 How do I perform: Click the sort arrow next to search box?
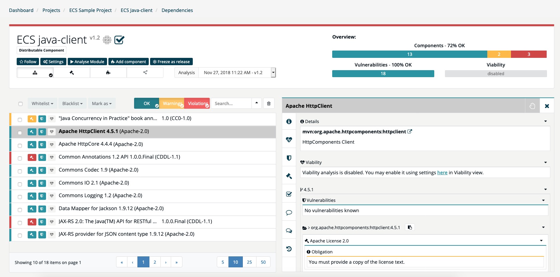[x=256, y=103]
